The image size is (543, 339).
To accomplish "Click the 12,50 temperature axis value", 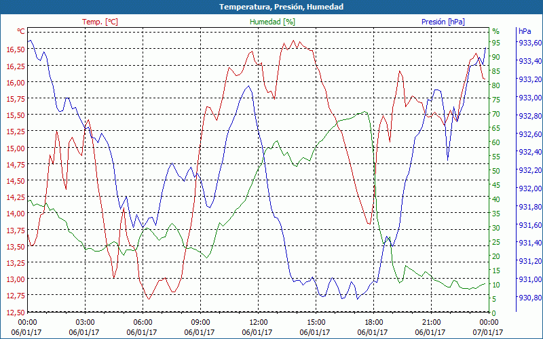I will [16, 312].
